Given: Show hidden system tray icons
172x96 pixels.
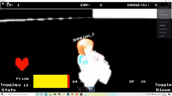Looking at the screenshot, I should (x=146, y=94).
